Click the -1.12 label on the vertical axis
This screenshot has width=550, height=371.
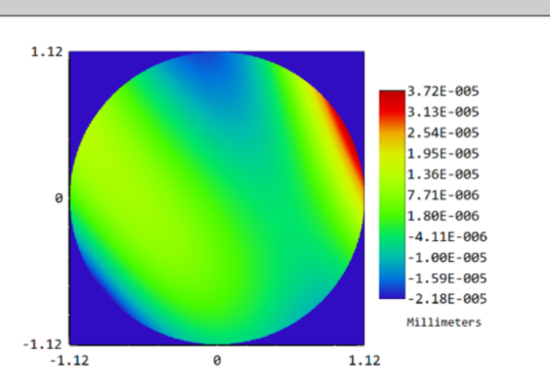pyautogui.click(x=42, y=345)
